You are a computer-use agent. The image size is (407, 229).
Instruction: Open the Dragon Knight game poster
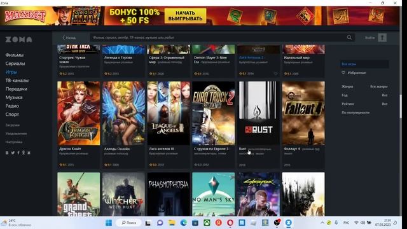(79, 113)
